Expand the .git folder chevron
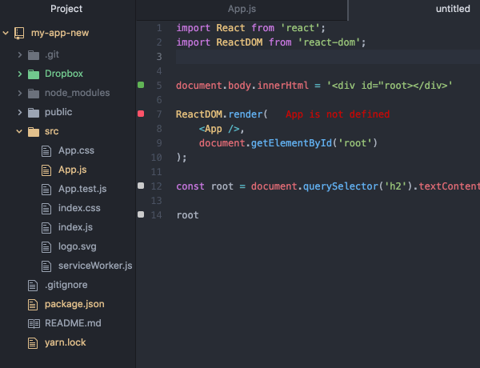This screenshot has height=368, width=480. (x=20, y=55)
